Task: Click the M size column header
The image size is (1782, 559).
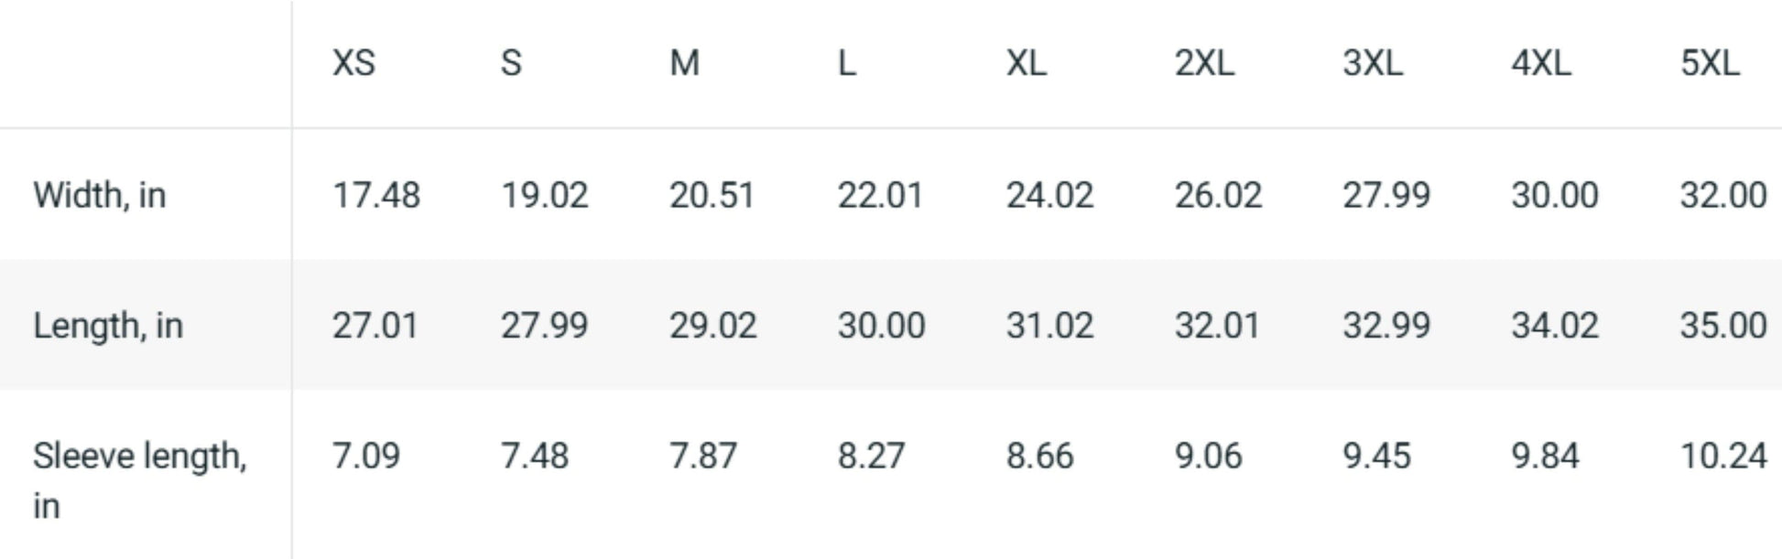Action: click(x=685, y=63)
